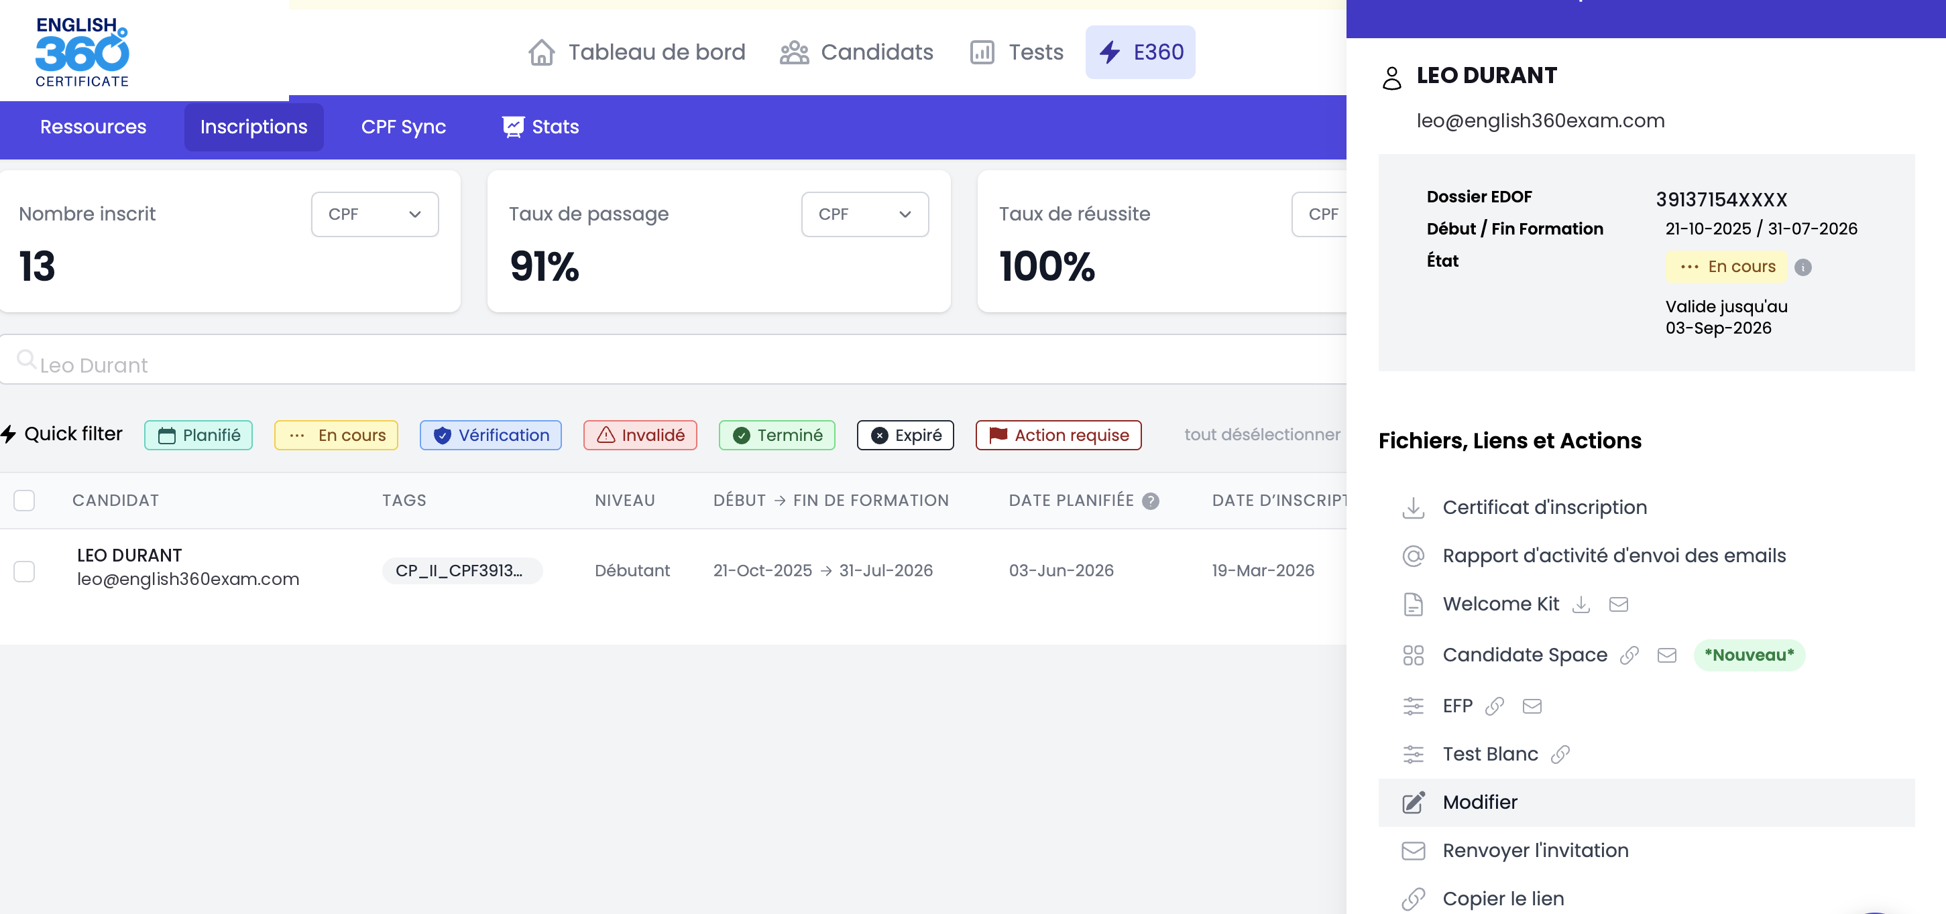The image size is (1946, 914).
Task: Copy the Test Blanc link icon
Action: pos(1560,754)
